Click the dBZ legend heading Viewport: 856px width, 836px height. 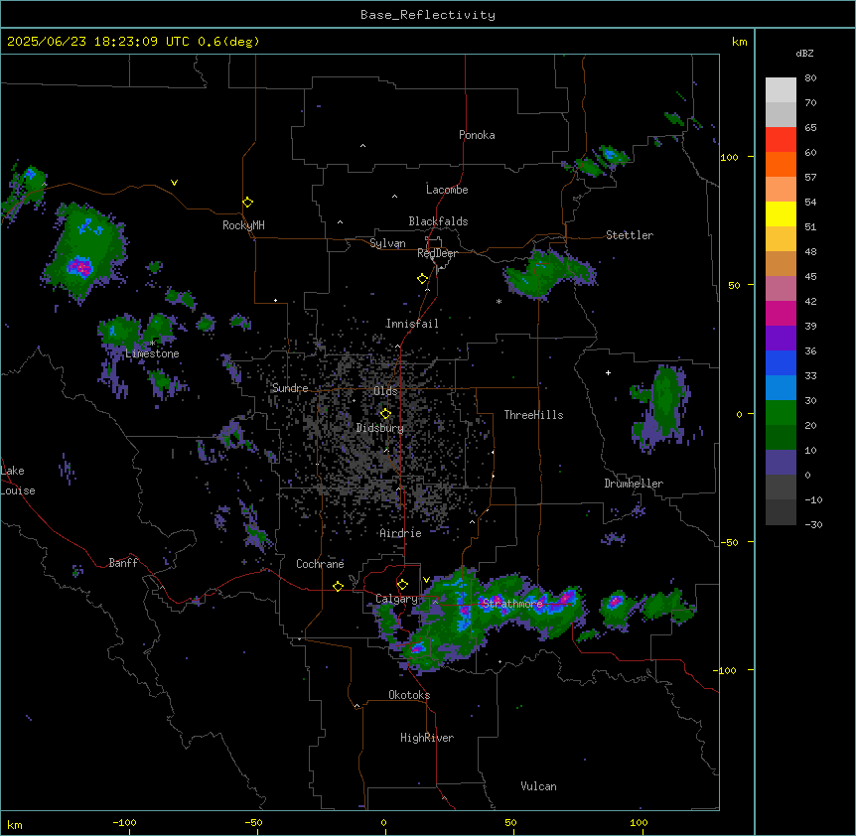pyautogui.click(x=804, y=53)
